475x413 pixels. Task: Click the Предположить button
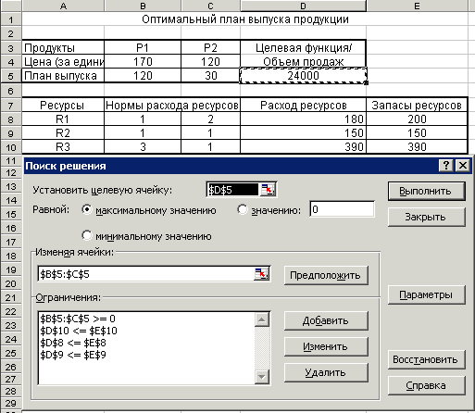coord(326,275)
